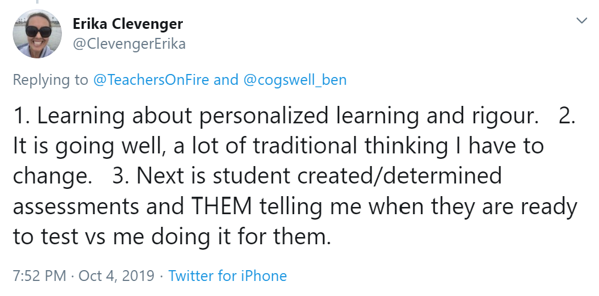
Task: Follow the @cogswell_ben mention link
Action: (294, 80)
